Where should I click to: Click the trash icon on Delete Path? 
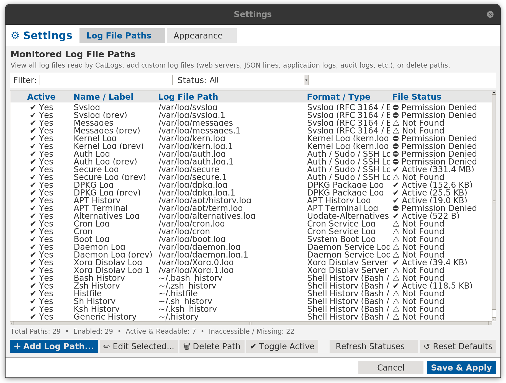pos(187,346)
